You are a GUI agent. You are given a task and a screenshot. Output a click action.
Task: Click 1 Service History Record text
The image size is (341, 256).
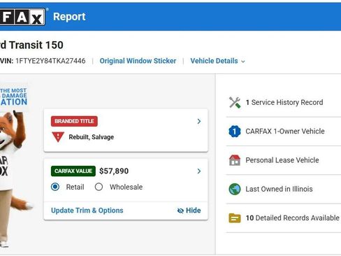pyautogui.click(x=284, y=102)
